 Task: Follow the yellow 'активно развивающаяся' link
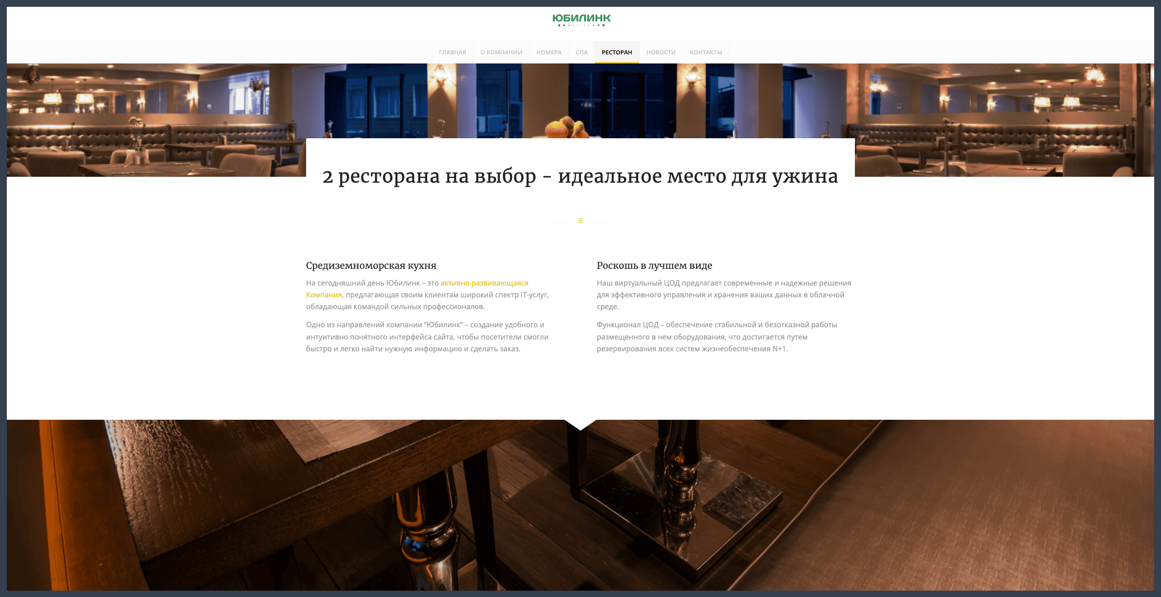click(484, 283)
